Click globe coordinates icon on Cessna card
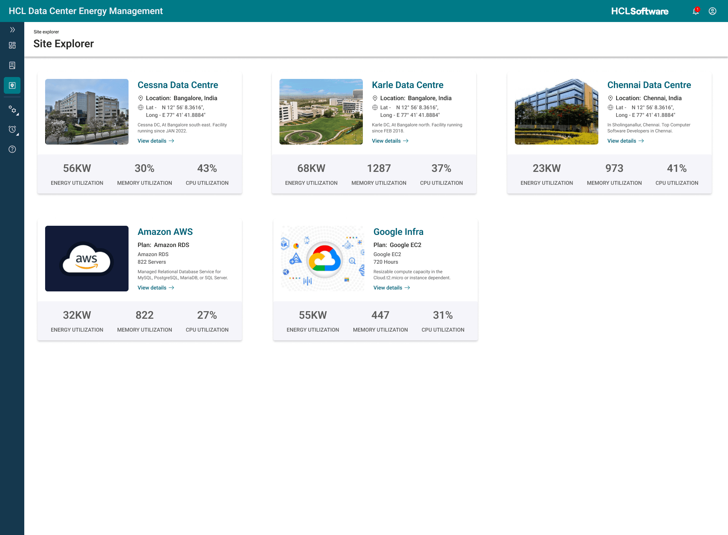Screen dimensions: 728x535 coord(141,107)
